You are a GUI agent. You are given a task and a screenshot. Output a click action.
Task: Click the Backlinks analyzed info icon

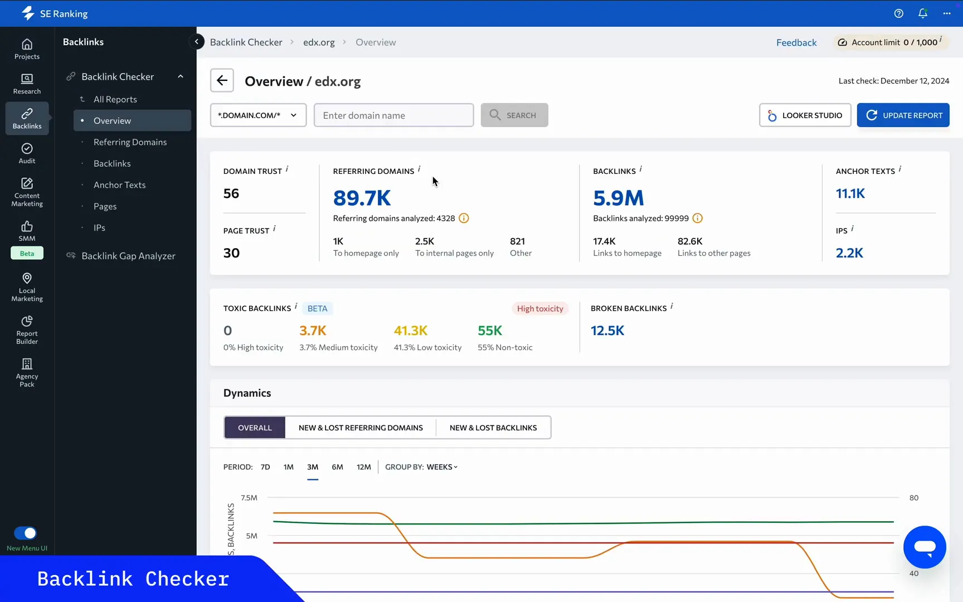[697, 218]
